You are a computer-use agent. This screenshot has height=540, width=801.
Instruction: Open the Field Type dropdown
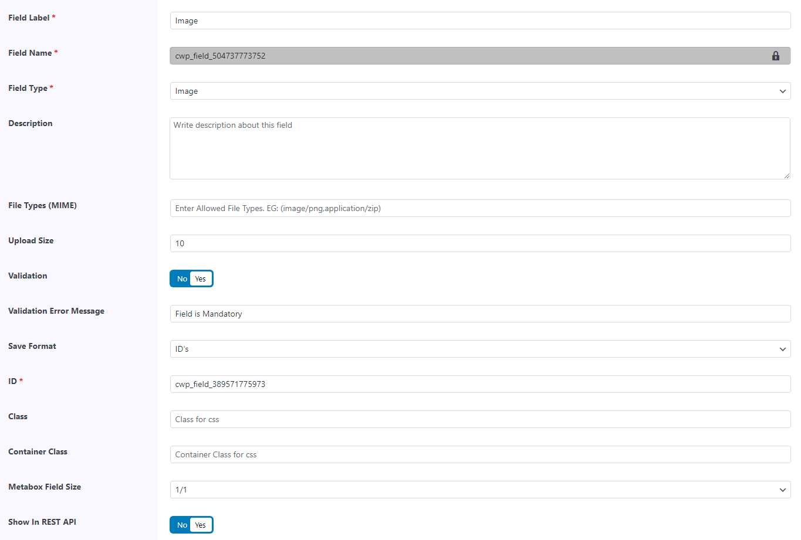[480, 91]
